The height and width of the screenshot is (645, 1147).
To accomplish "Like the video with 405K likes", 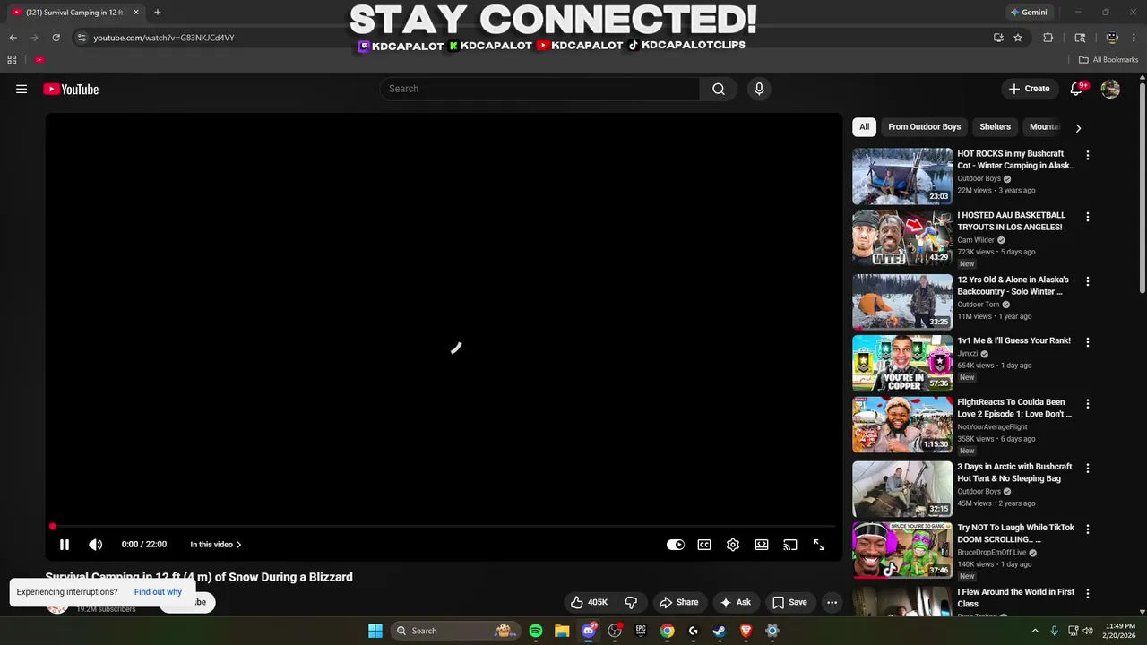I will pyautogui.click(x=589, y=602).
